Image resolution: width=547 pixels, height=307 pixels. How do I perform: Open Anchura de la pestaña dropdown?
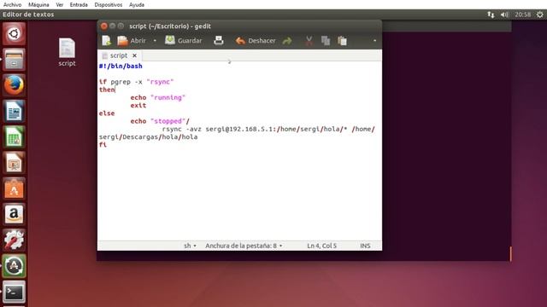[244, 246]
